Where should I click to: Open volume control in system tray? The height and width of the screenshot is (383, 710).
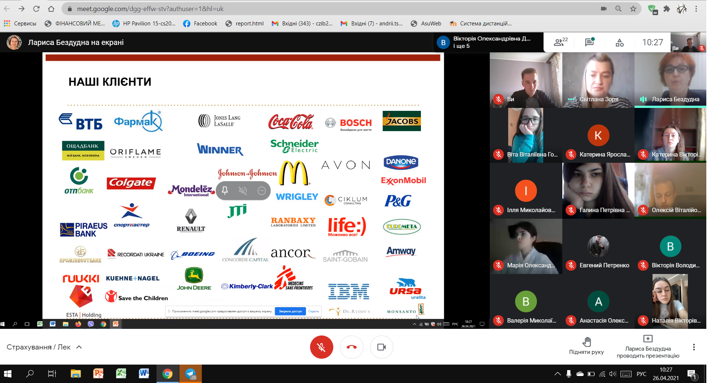pyautogui.click(x=612, y=374)
